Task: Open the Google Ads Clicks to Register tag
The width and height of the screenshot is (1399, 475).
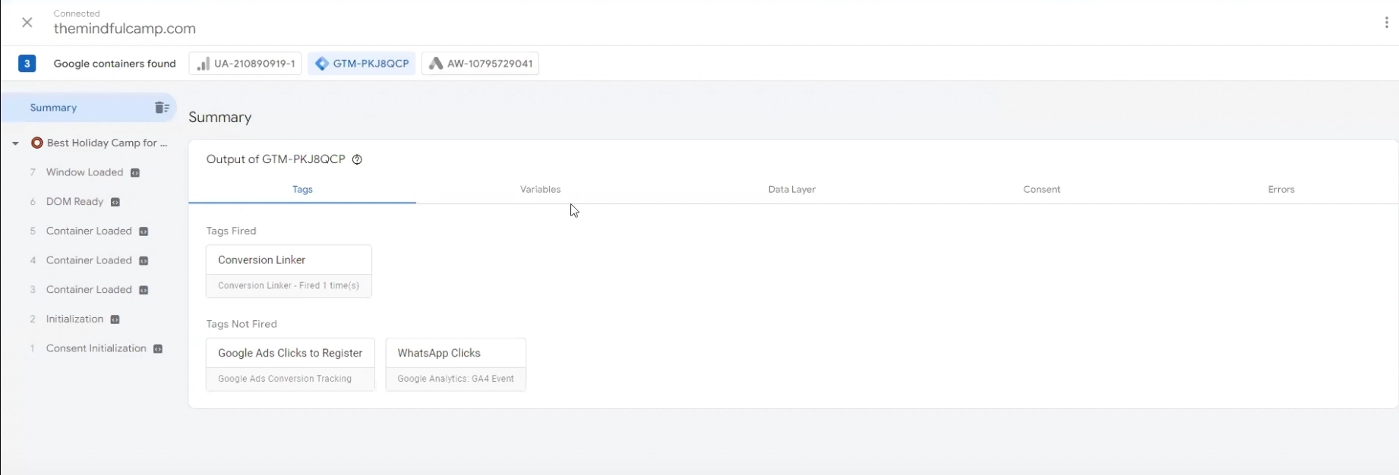Action: 290,364
